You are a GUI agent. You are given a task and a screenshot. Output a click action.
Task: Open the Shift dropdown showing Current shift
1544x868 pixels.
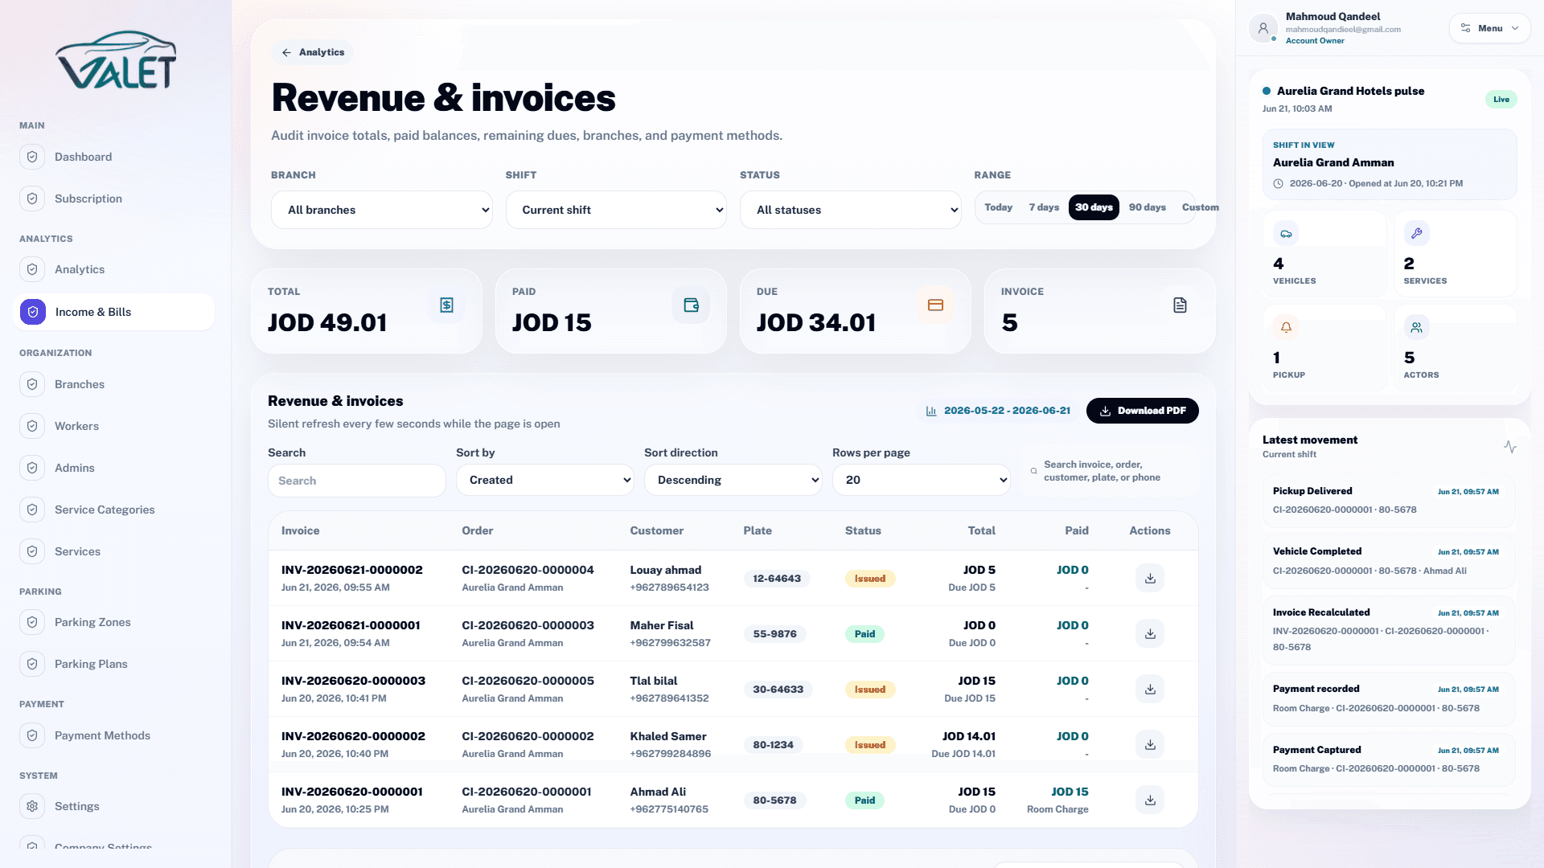(616, 210)
